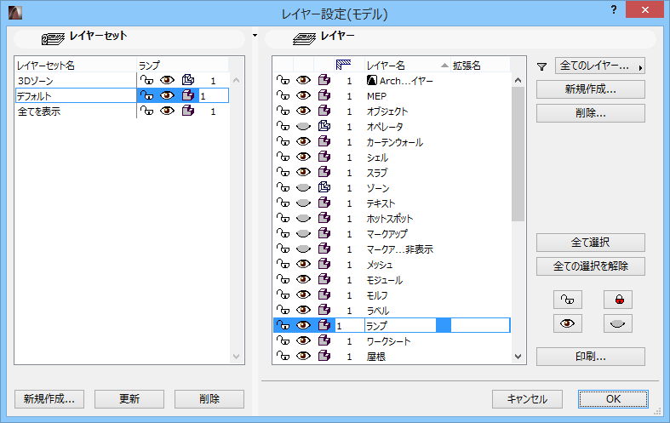Click 新規作成 button for layers

click(x=591, y=89)
